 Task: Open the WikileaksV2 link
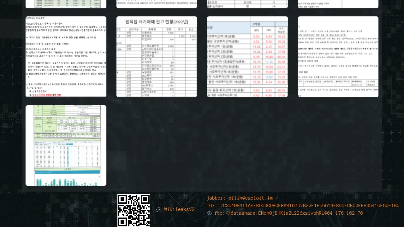click(179, 210)
